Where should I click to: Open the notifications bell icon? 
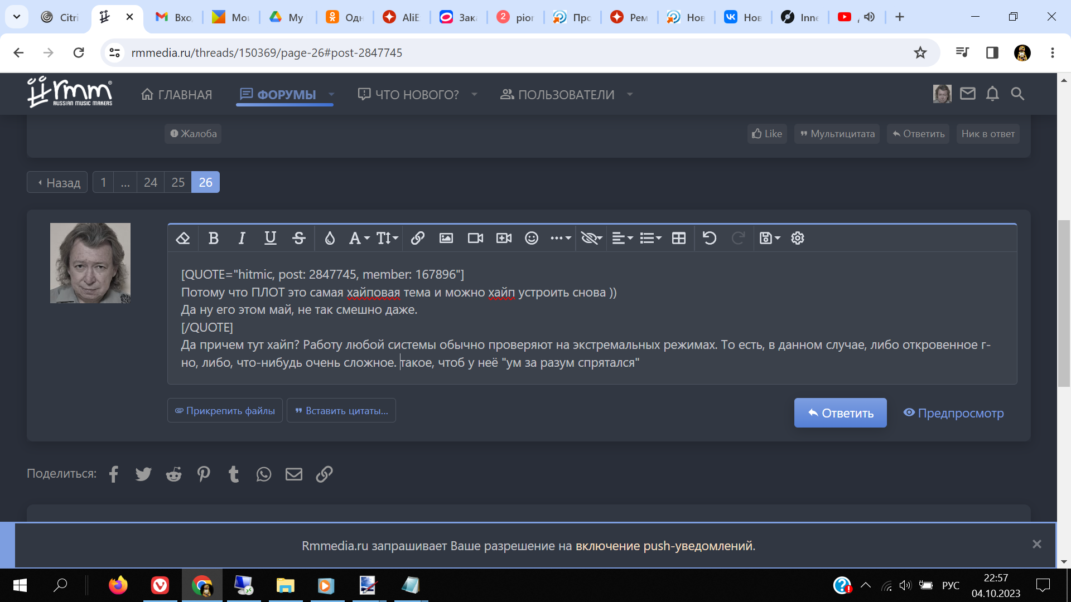992,94
